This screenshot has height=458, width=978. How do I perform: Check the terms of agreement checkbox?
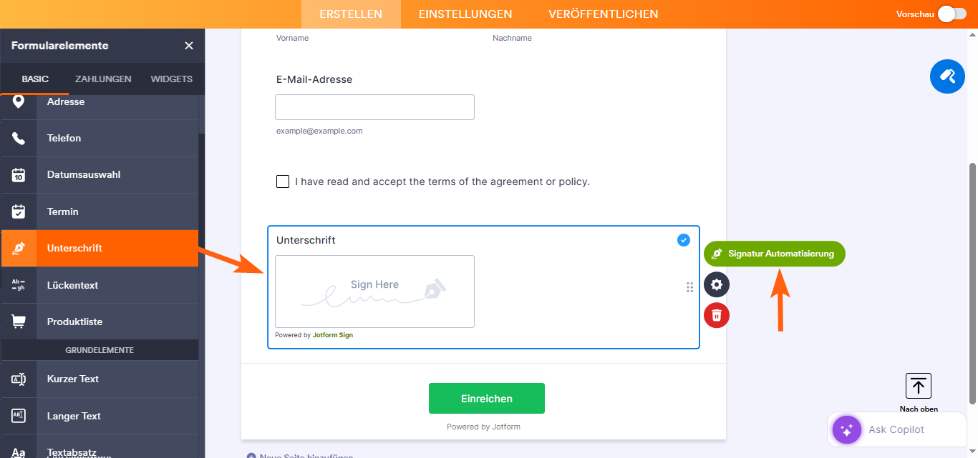pyautogui.click(x=283, y=181)
